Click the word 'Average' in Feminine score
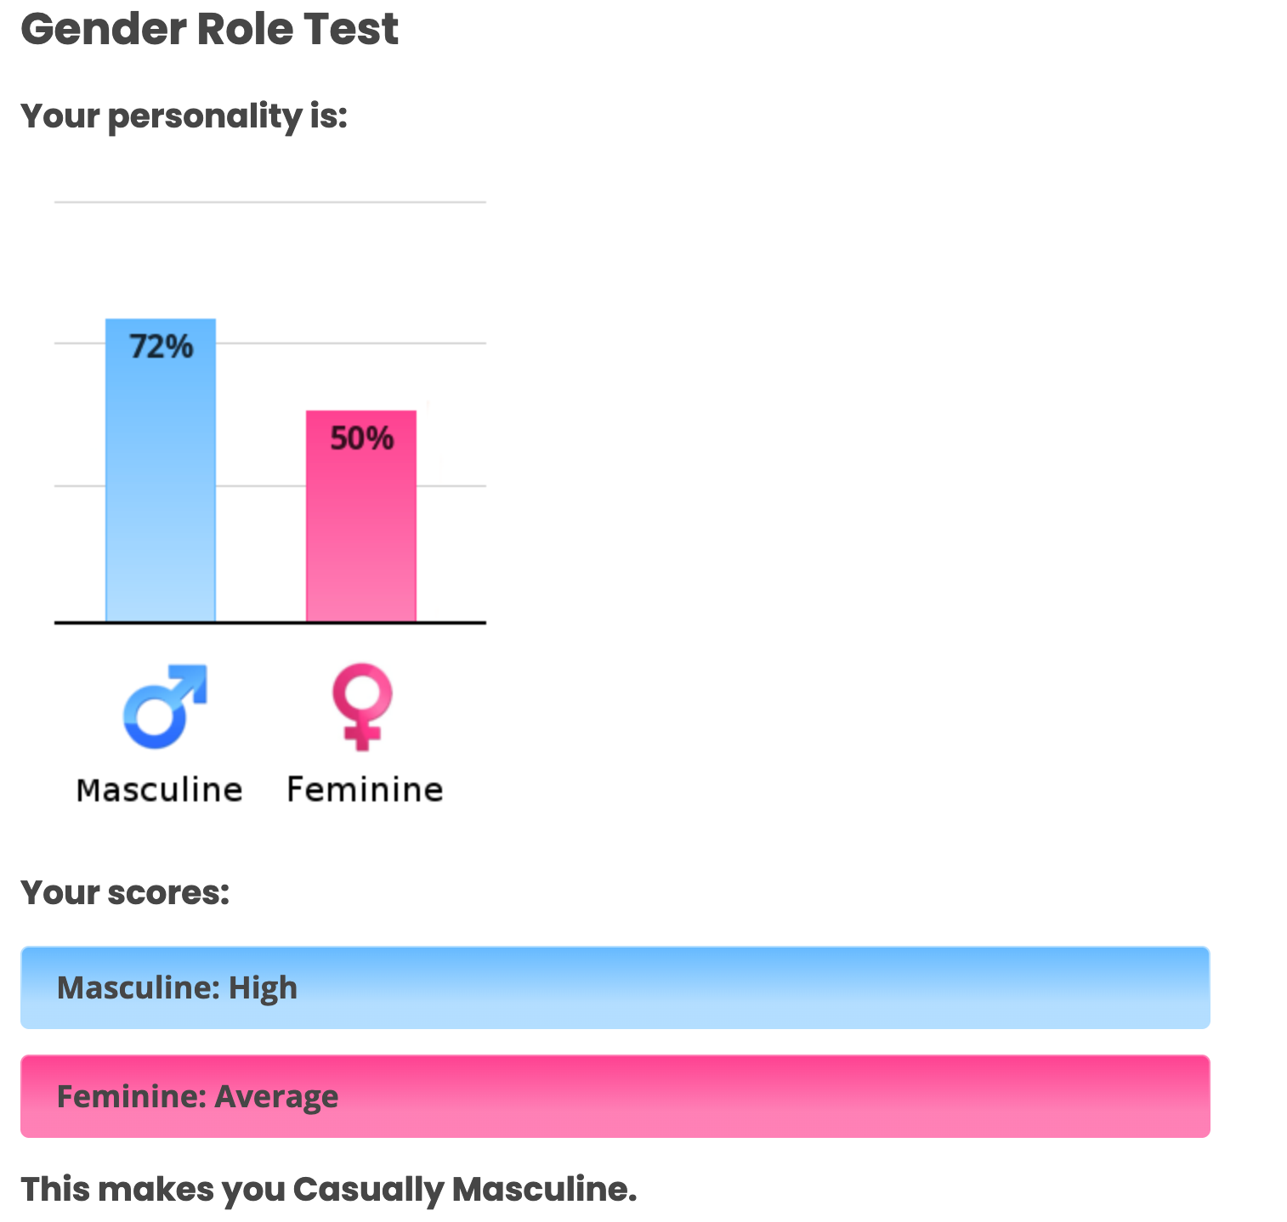The image size is (1287, 1222). [276, 1096]
